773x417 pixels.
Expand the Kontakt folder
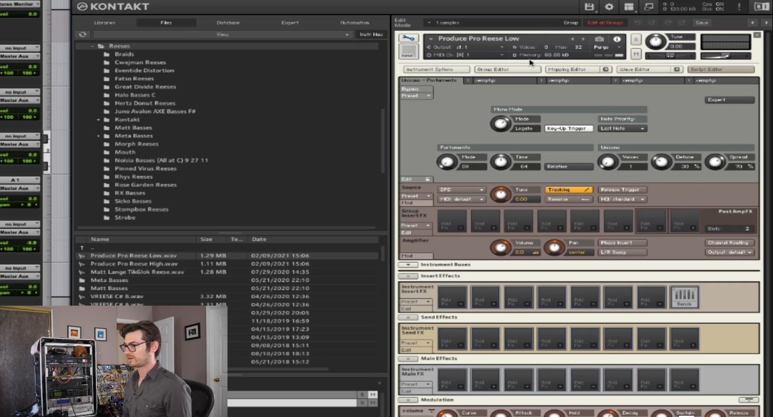tap(98, 120)
